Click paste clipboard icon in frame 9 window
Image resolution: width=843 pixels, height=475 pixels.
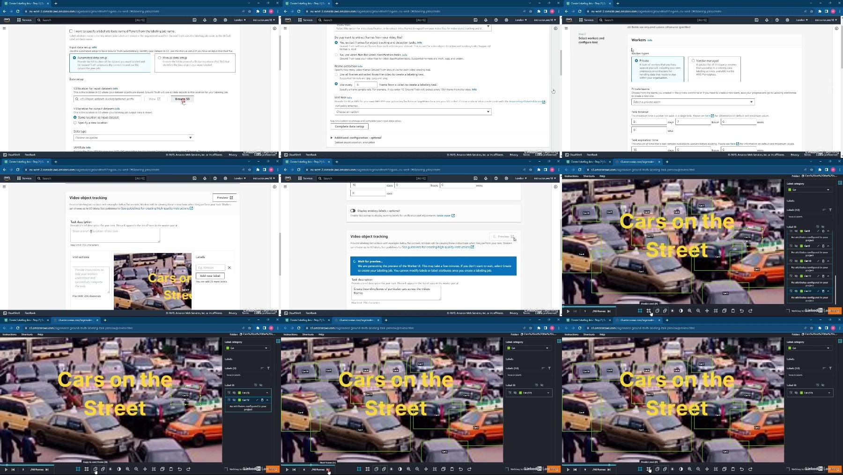[733, 469]
